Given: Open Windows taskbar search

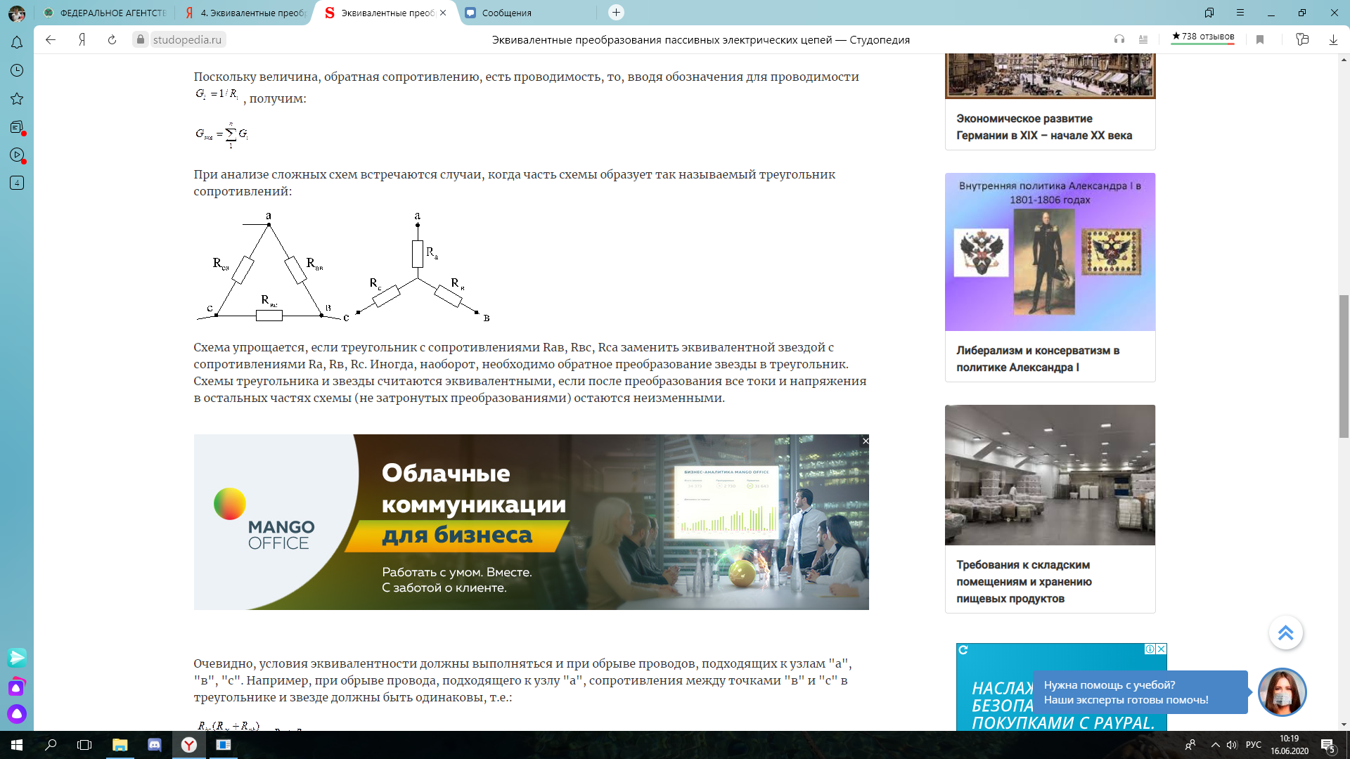Looking at the screenshot, I should (51, 745).
